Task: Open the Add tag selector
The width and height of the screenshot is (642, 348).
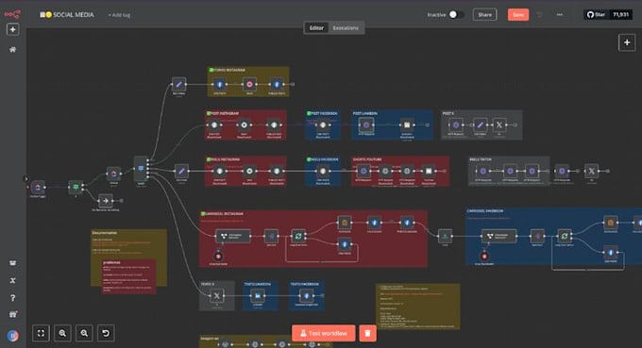Action: click(119, 15)
